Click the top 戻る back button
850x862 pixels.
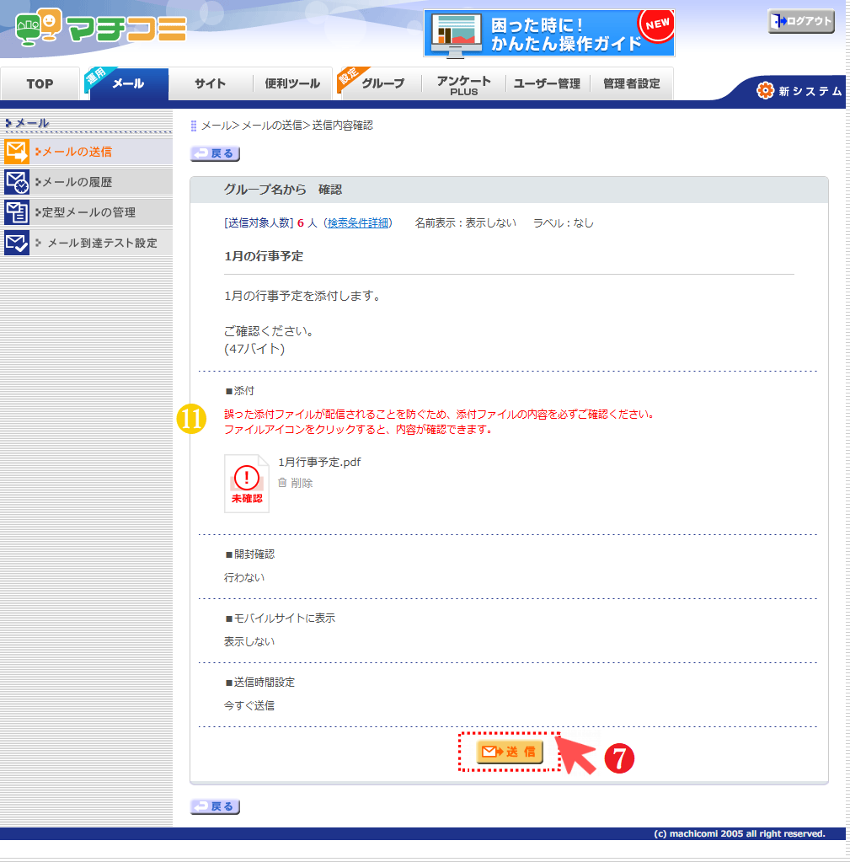[216, 153]
